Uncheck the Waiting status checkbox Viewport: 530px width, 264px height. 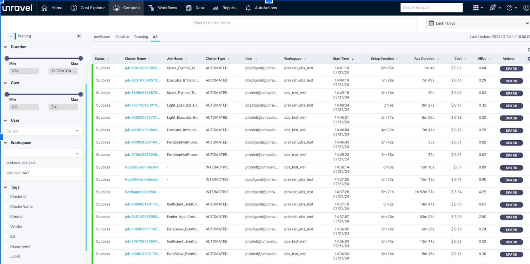click(11, 36)
